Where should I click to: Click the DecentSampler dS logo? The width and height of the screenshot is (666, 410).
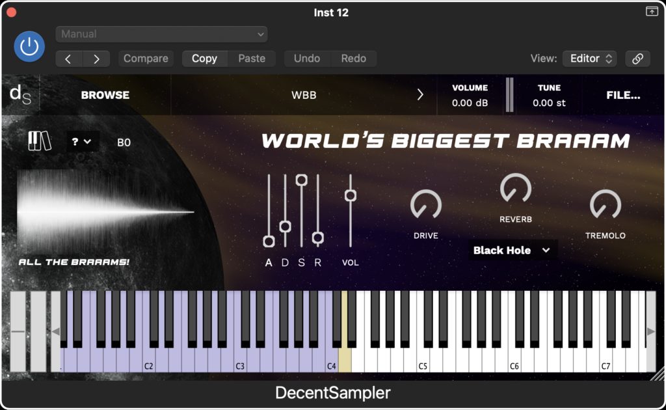coord(20,94)
